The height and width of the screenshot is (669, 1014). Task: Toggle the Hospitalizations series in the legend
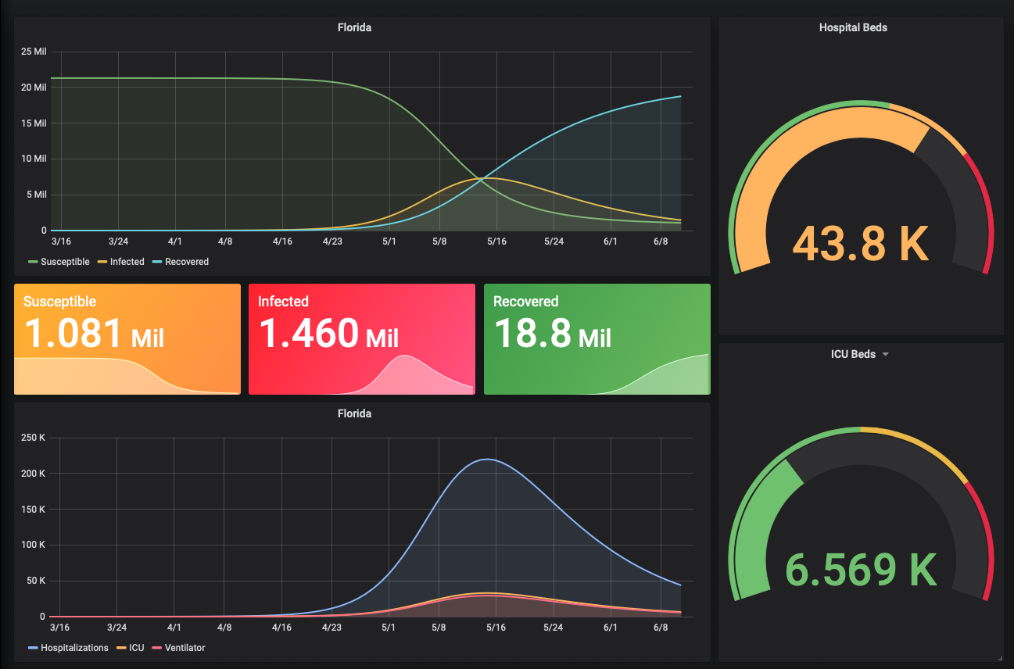click(74, 648)
